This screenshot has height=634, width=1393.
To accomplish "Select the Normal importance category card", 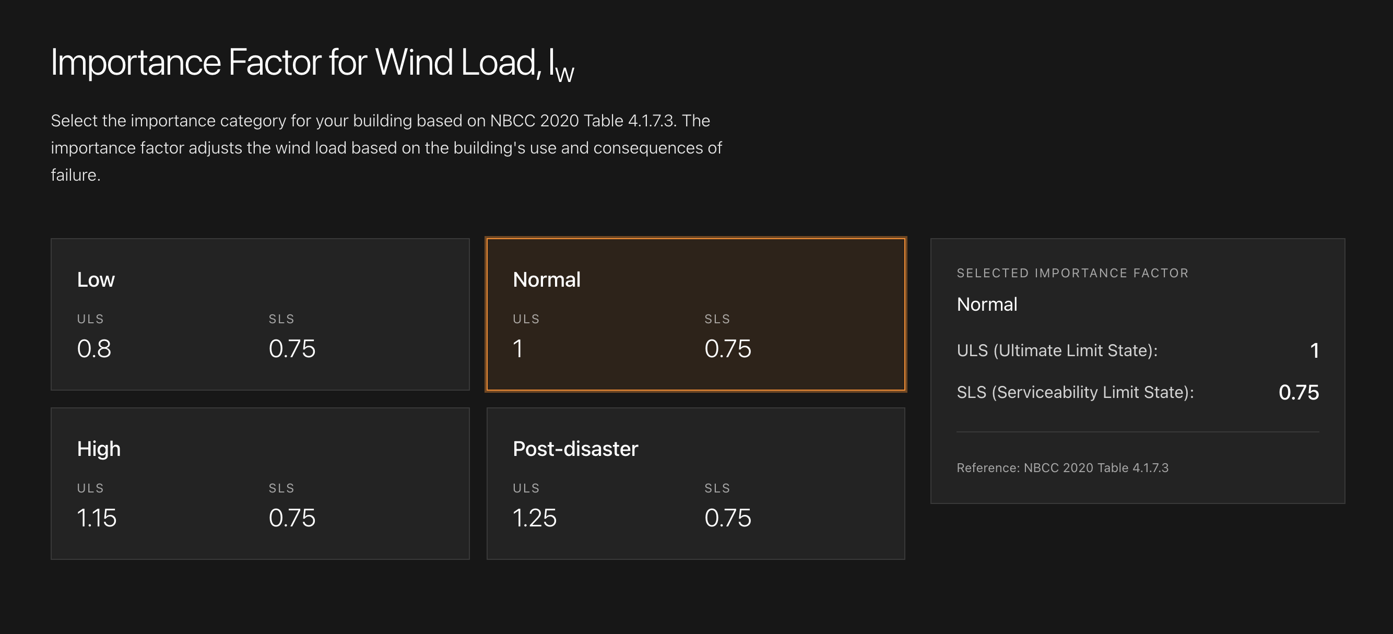I will tap(695, 314).
